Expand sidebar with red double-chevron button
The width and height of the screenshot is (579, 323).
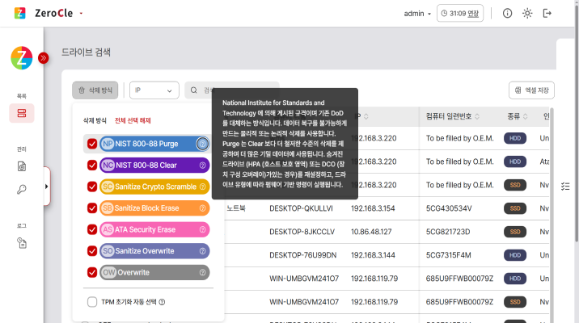pyautogui.click(x=44, y=58)
